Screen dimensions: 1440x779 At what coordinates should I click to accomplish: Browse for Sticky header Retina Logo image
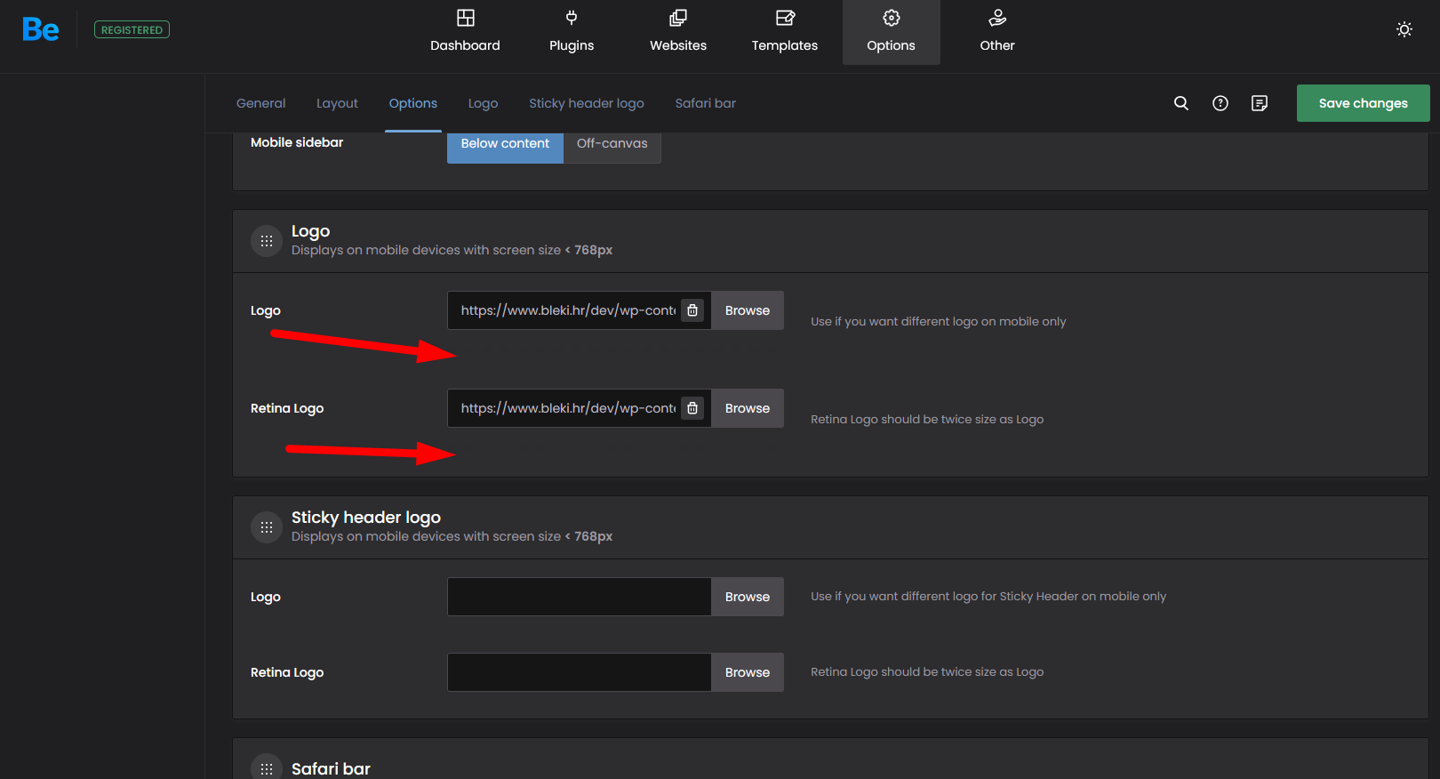tap(748, 672)
